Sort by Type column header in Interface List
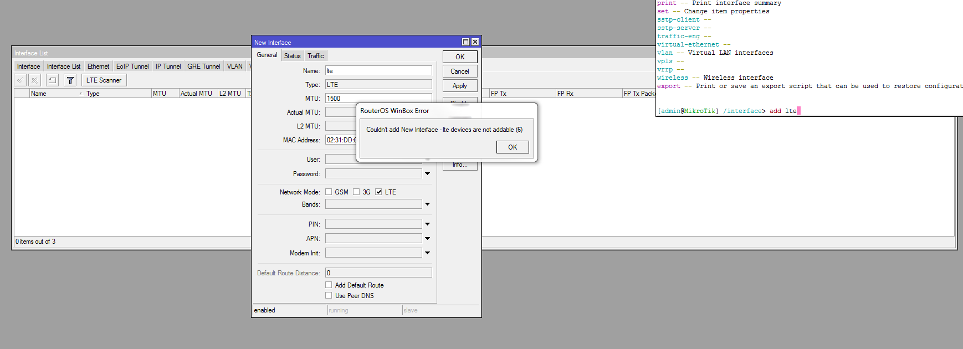Viewport: 963px width, 349px height. pos(118,94)
